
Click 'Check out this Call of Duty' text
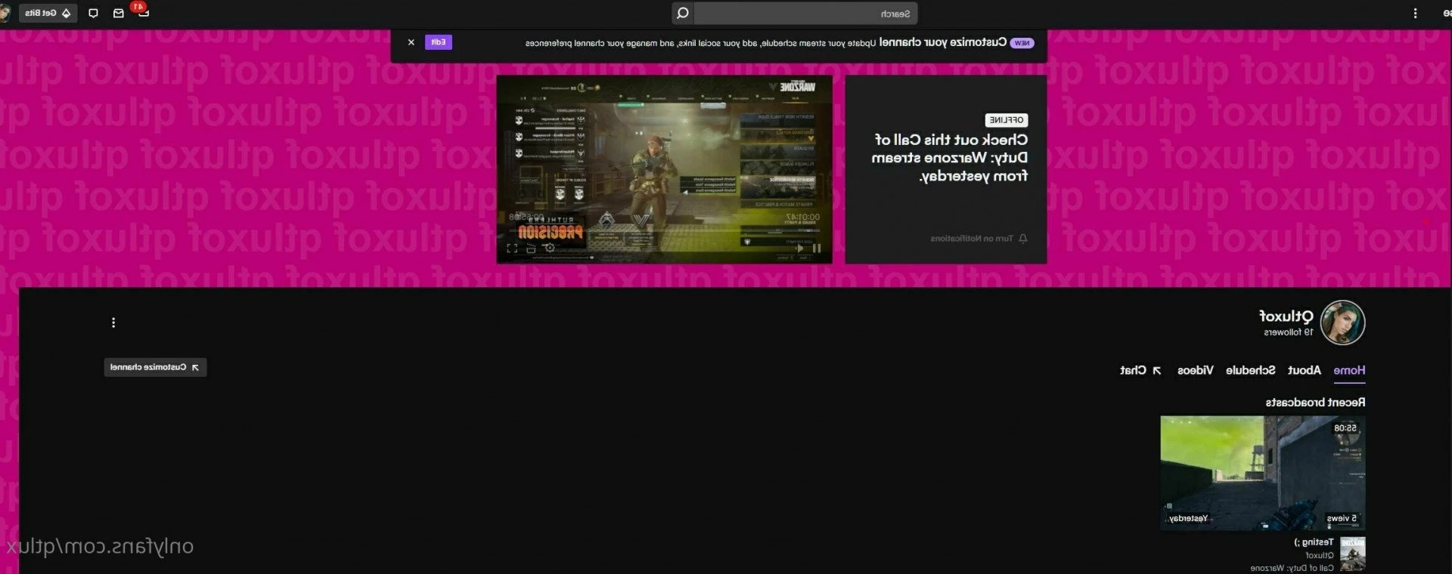(950, 158)
